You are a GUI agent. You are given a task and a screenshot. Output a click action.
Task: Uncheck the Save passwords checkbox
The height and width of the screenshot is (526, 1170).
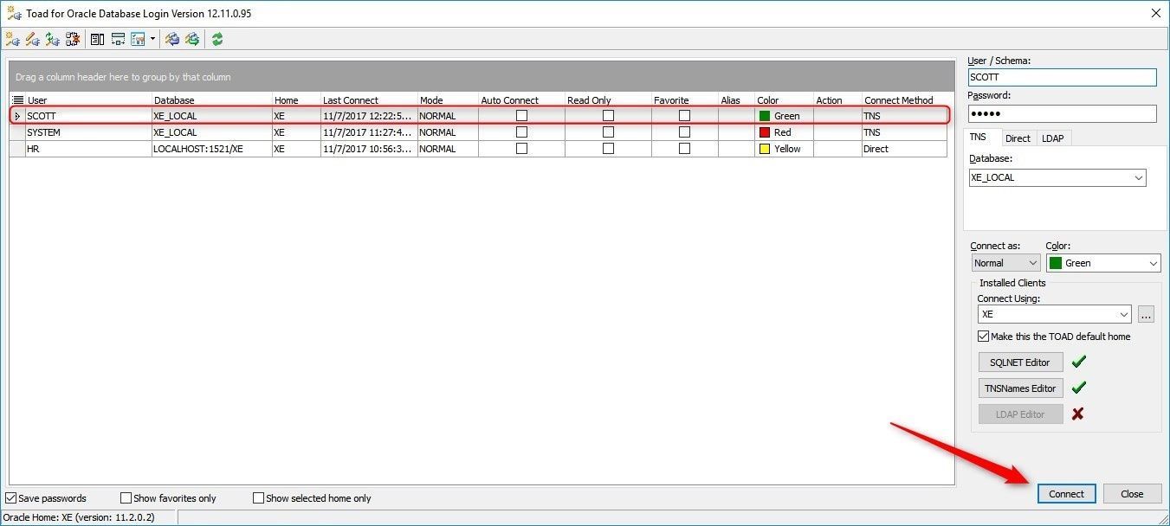point(11,497)
